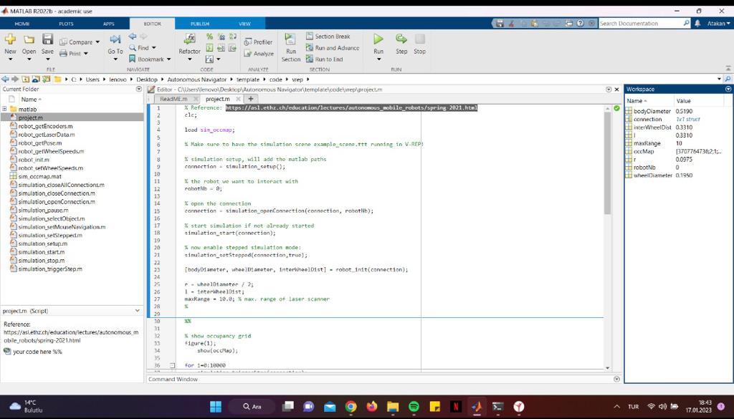This screenshot has width=734, height=419.
Task: Click the editor vertical scrollbar thumb
Action: tap(608, 163)
